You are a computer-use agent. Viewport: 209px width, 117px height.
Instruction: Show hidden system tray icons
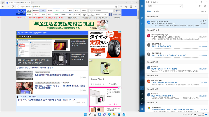[183, 114]
